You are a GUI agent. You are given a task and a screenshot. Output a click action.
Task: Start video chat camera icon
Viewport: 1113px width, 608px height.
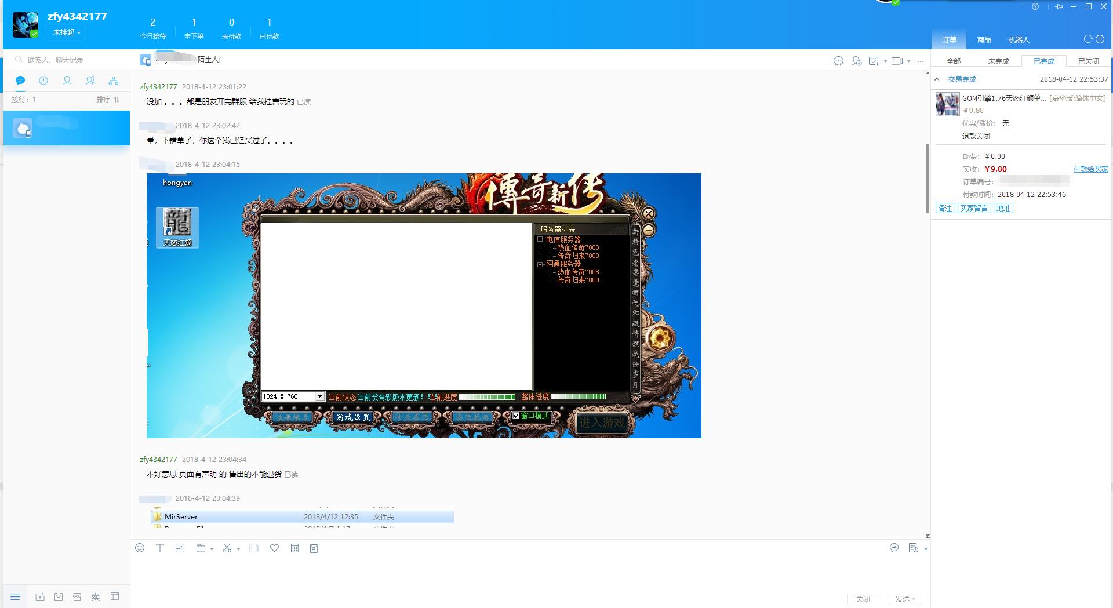(897, 61)
